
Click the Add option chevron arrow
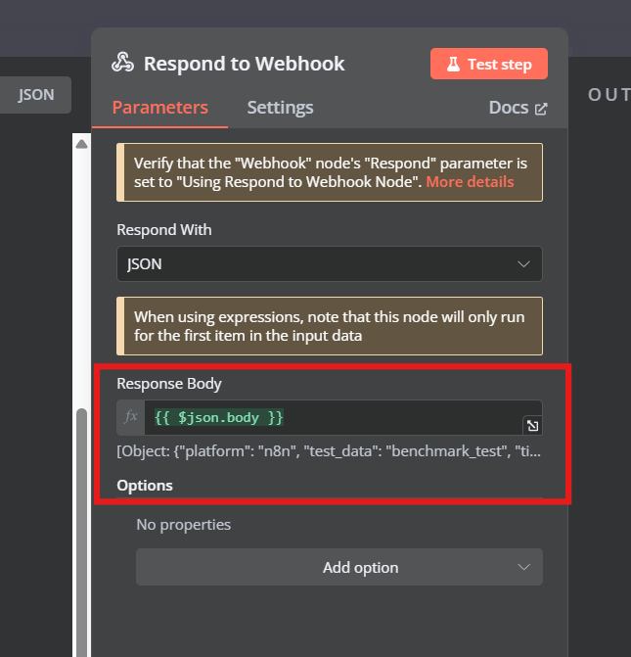coord(523,567)
